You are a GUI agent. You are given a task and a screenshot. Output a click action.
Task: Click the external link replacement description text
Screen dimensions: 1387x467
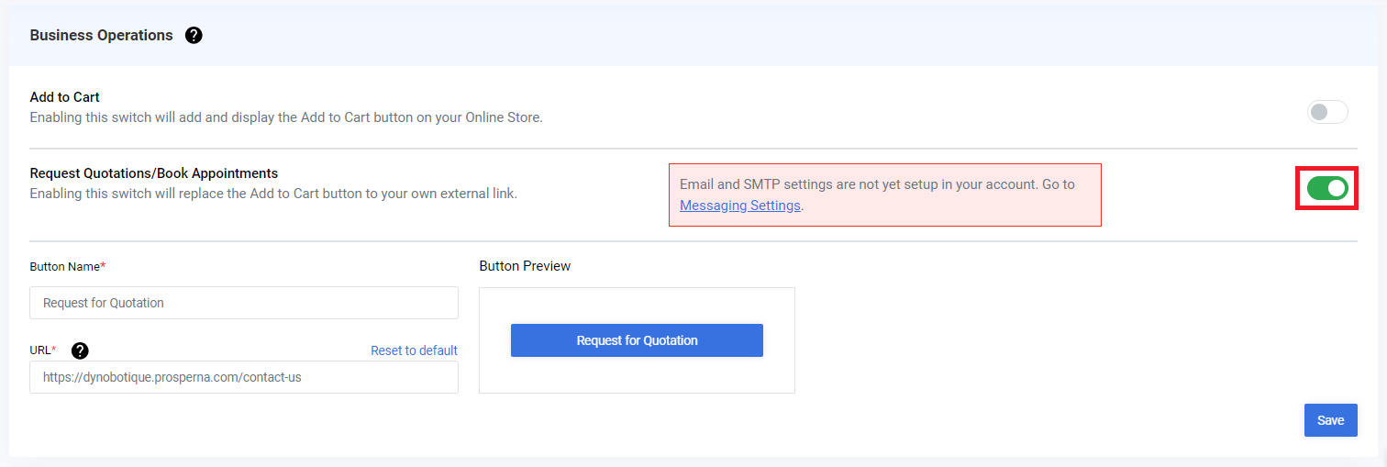point(273,194)
